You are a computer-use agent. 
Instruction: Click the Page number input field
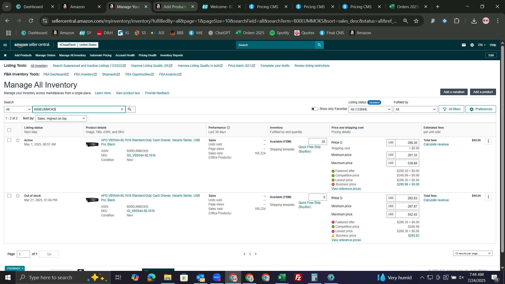pos(23,254)
